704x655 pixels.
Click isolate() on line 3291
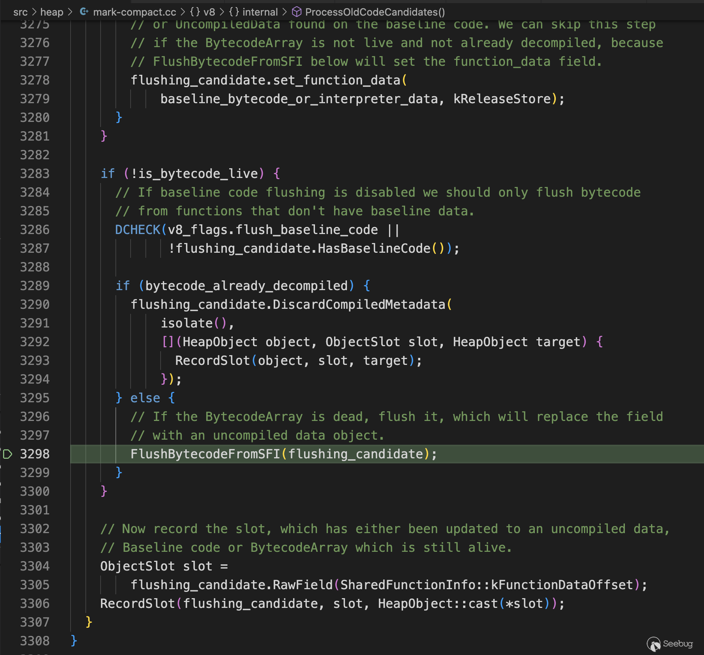pyautogui.click(x=193, y=323)
